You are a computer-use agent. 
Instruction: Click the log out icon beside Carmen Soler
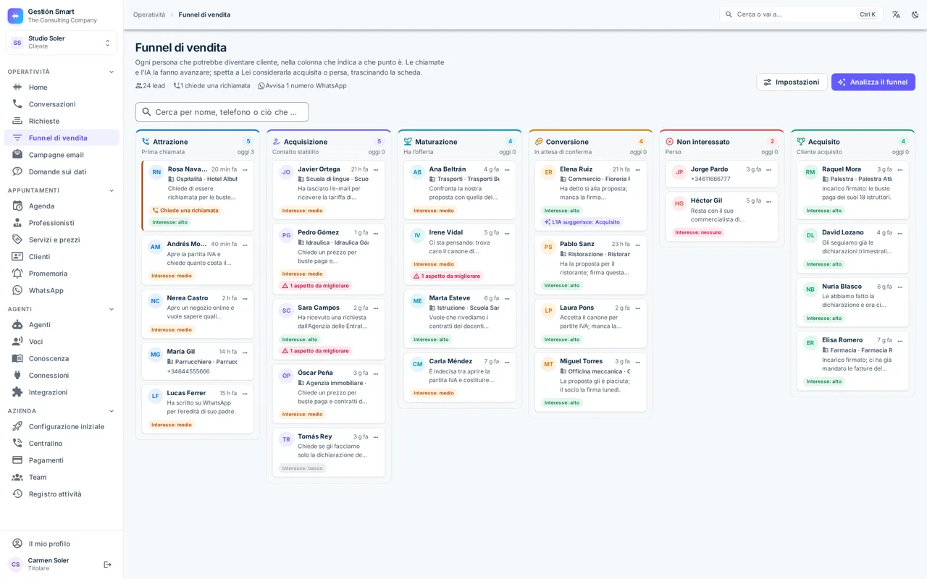point(107,565)
